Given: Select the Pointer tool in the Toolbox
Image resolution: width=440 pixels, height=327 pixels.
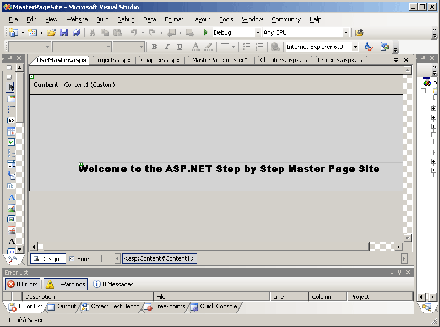Looking at the screenshot, I should tap(11, 87).
